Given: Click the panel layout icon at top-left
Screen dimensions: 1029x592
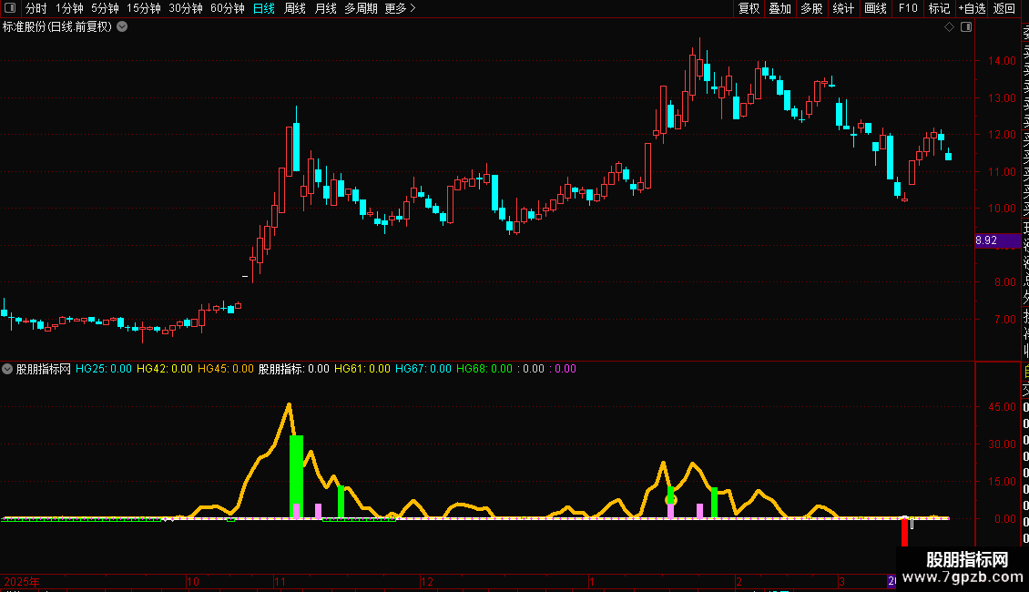Looking at the screenshot, I should point(10,8).
